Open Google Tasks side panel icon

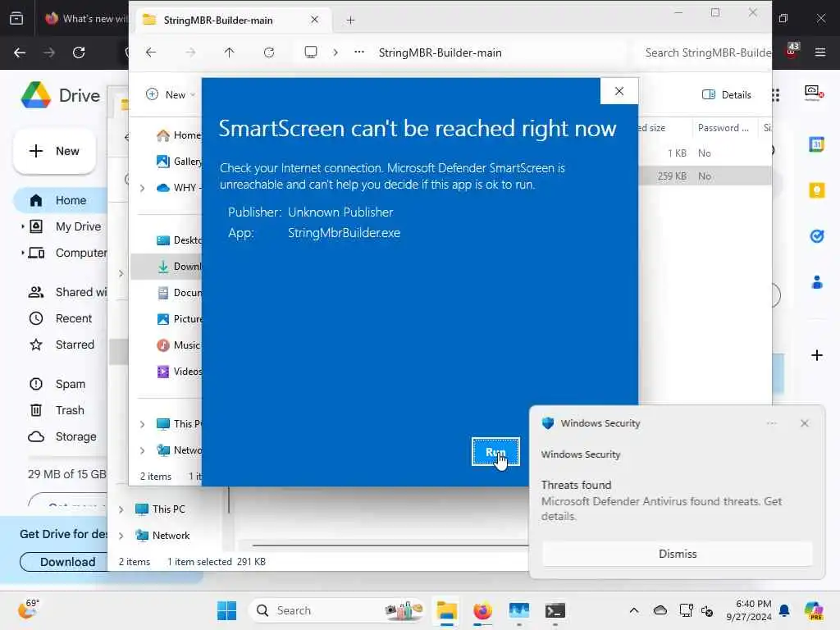[x=816, y=235]
